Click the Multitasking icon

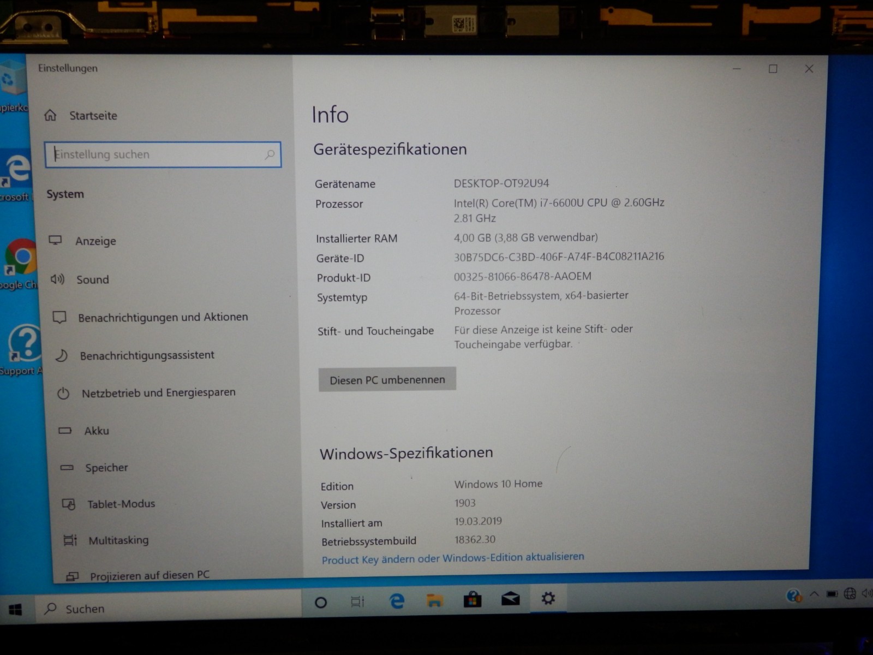(x=70, y=540)
